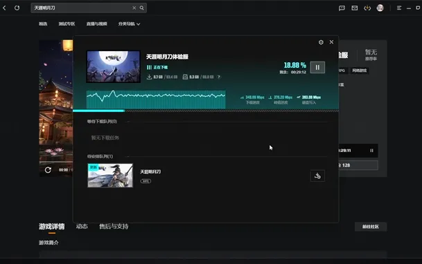
Task: Click the 18.88 % progress text
Action: coord(295,65)
